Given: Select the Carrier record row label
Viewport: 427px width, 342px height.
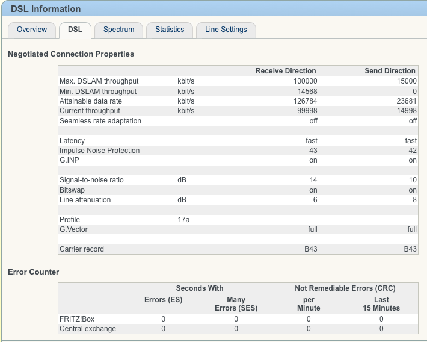Looking at the screenshot, I should (x=82, y=249).
